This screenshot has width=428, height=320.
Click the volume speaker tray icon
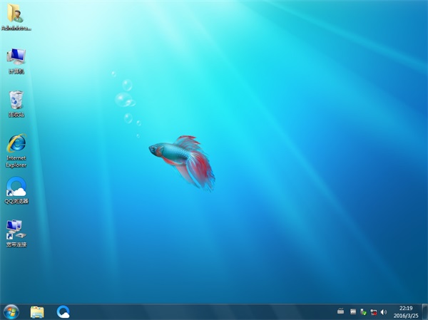coord(384,311)
